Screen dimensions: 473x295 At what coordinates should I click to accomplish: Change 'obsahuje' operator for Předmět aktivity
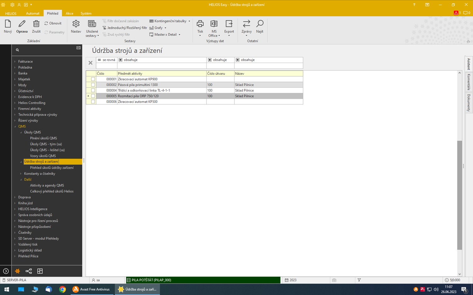click(162, 60)
